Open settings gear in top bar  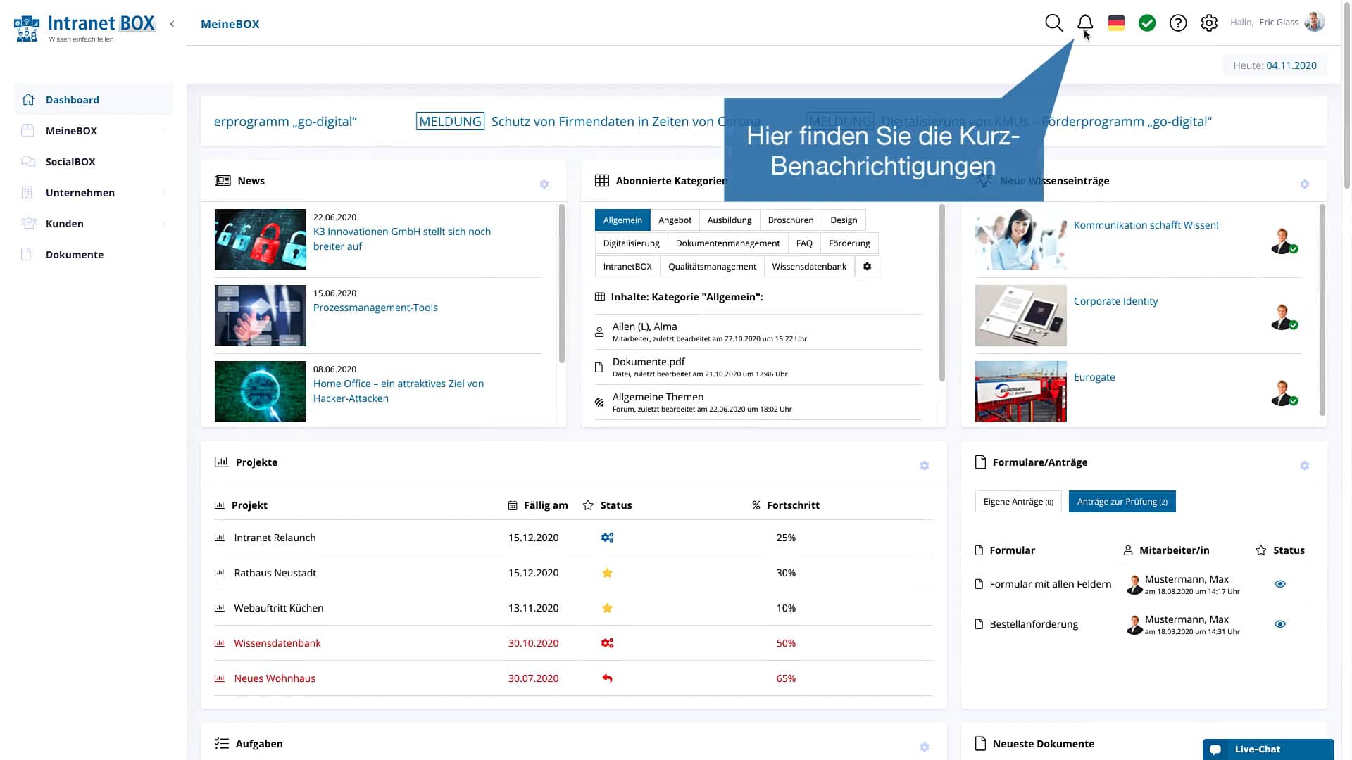click(1209, 23)
